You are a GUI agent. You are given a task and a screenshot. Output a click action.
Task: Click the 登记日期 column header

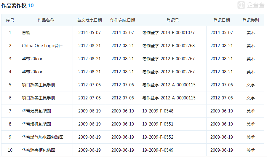click(x=222, y=20)
